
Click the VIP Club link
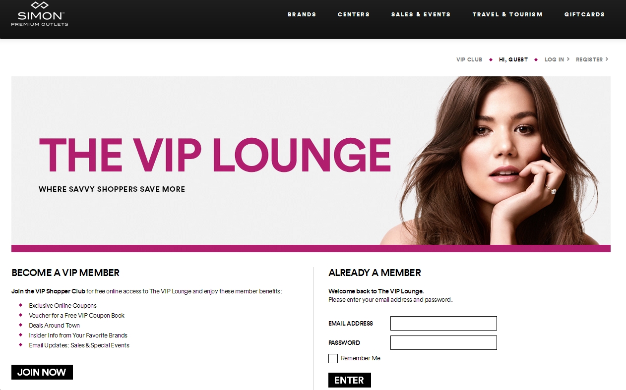tap(469, 59)
